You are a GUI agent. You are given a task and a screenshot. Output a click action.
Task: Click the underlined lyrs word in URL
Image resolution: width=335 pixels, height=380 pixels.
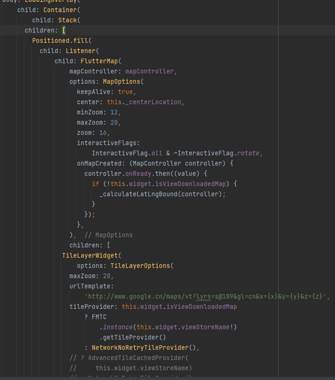coord(204,296)
